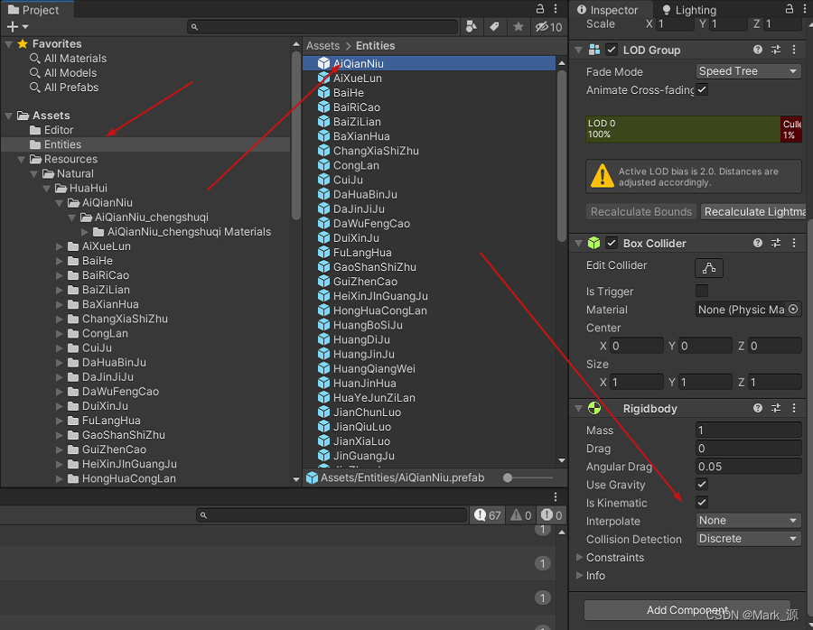This screenshot has width=813, height=630.
Task: Expand AiQianNiu_chengshuqi Materials folder arrow
Action: 85,232
